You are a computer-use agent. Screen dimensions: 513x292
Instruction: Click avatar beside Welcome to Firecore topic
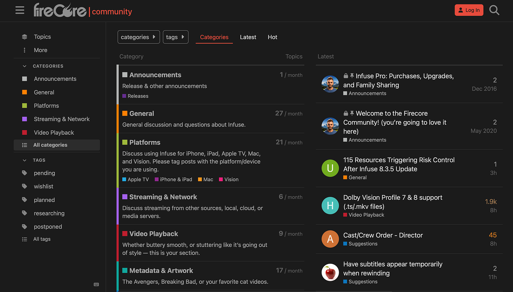coord(330,126)
